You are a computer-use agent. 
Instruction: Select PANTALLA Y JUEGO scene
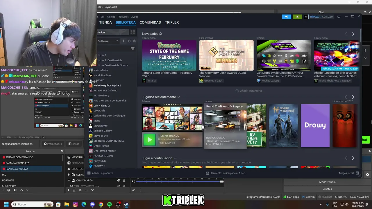(x=31, y=169)
